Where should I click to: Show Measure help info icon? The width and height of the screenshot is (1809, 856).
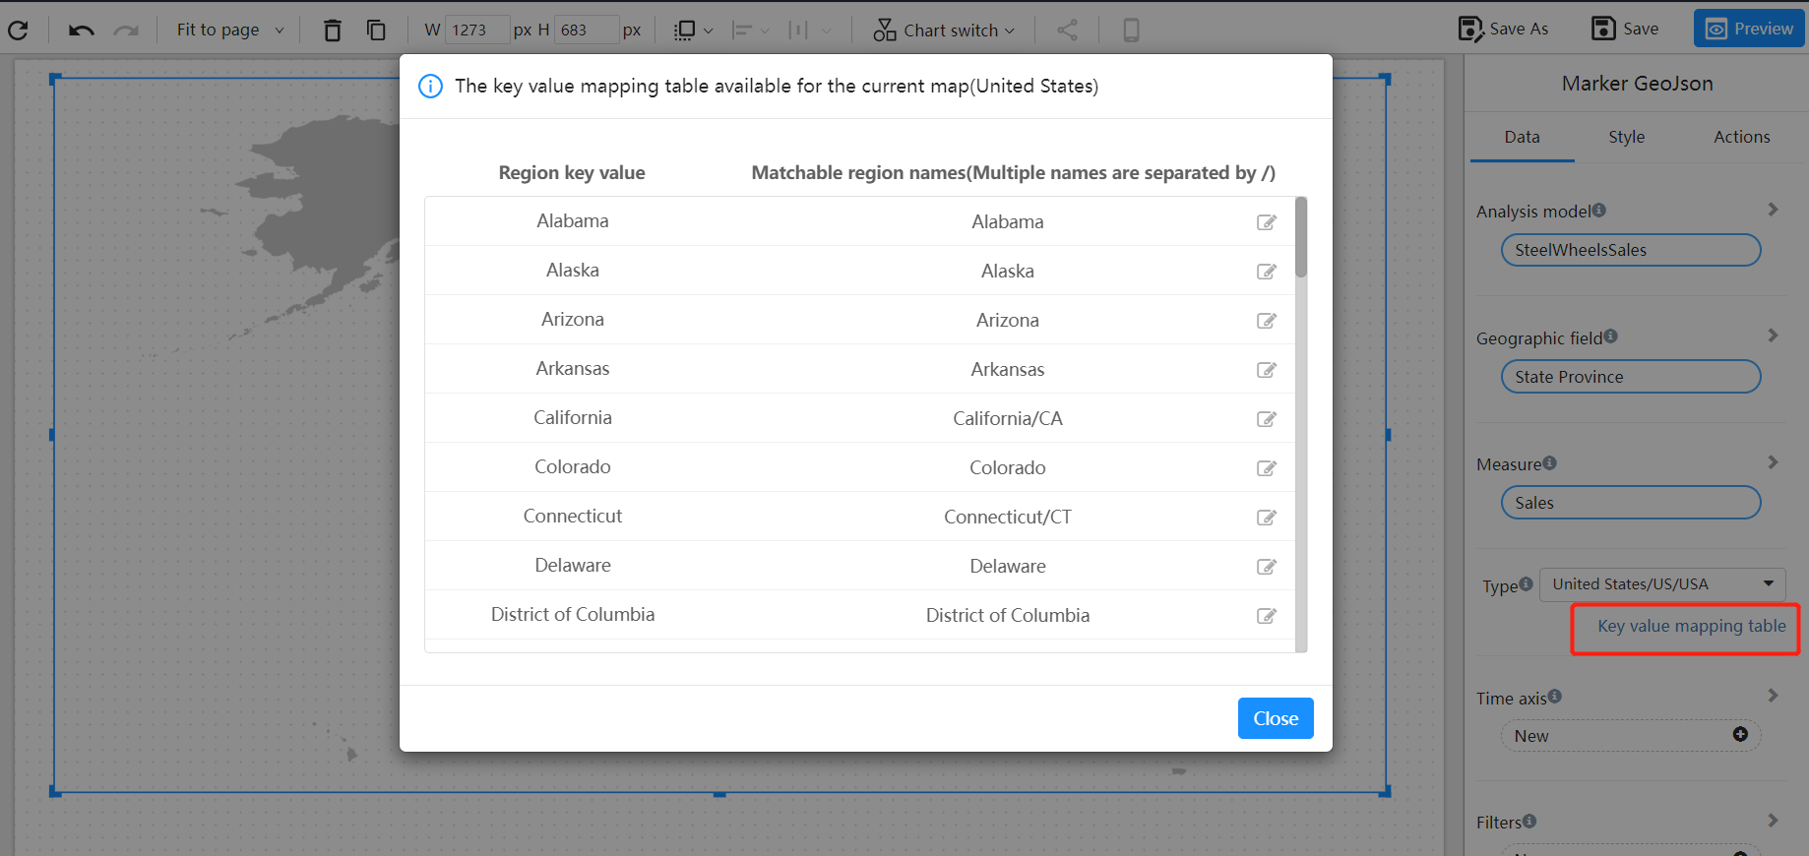point(1550,462)
